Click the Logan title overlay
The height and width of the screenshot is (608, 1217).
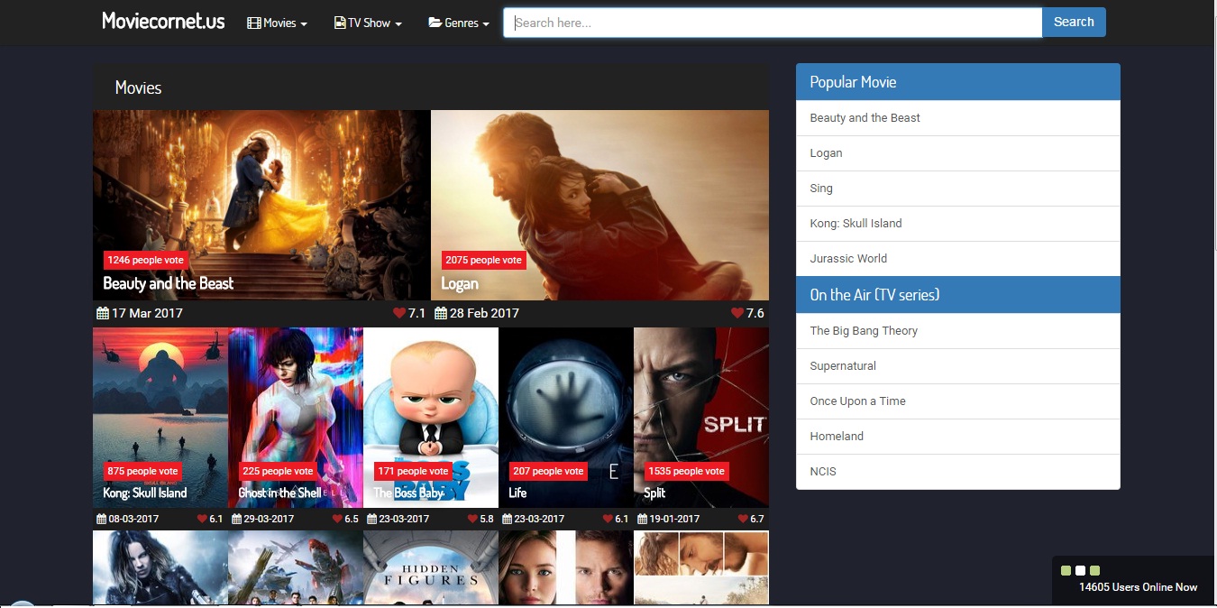[460, 283]
